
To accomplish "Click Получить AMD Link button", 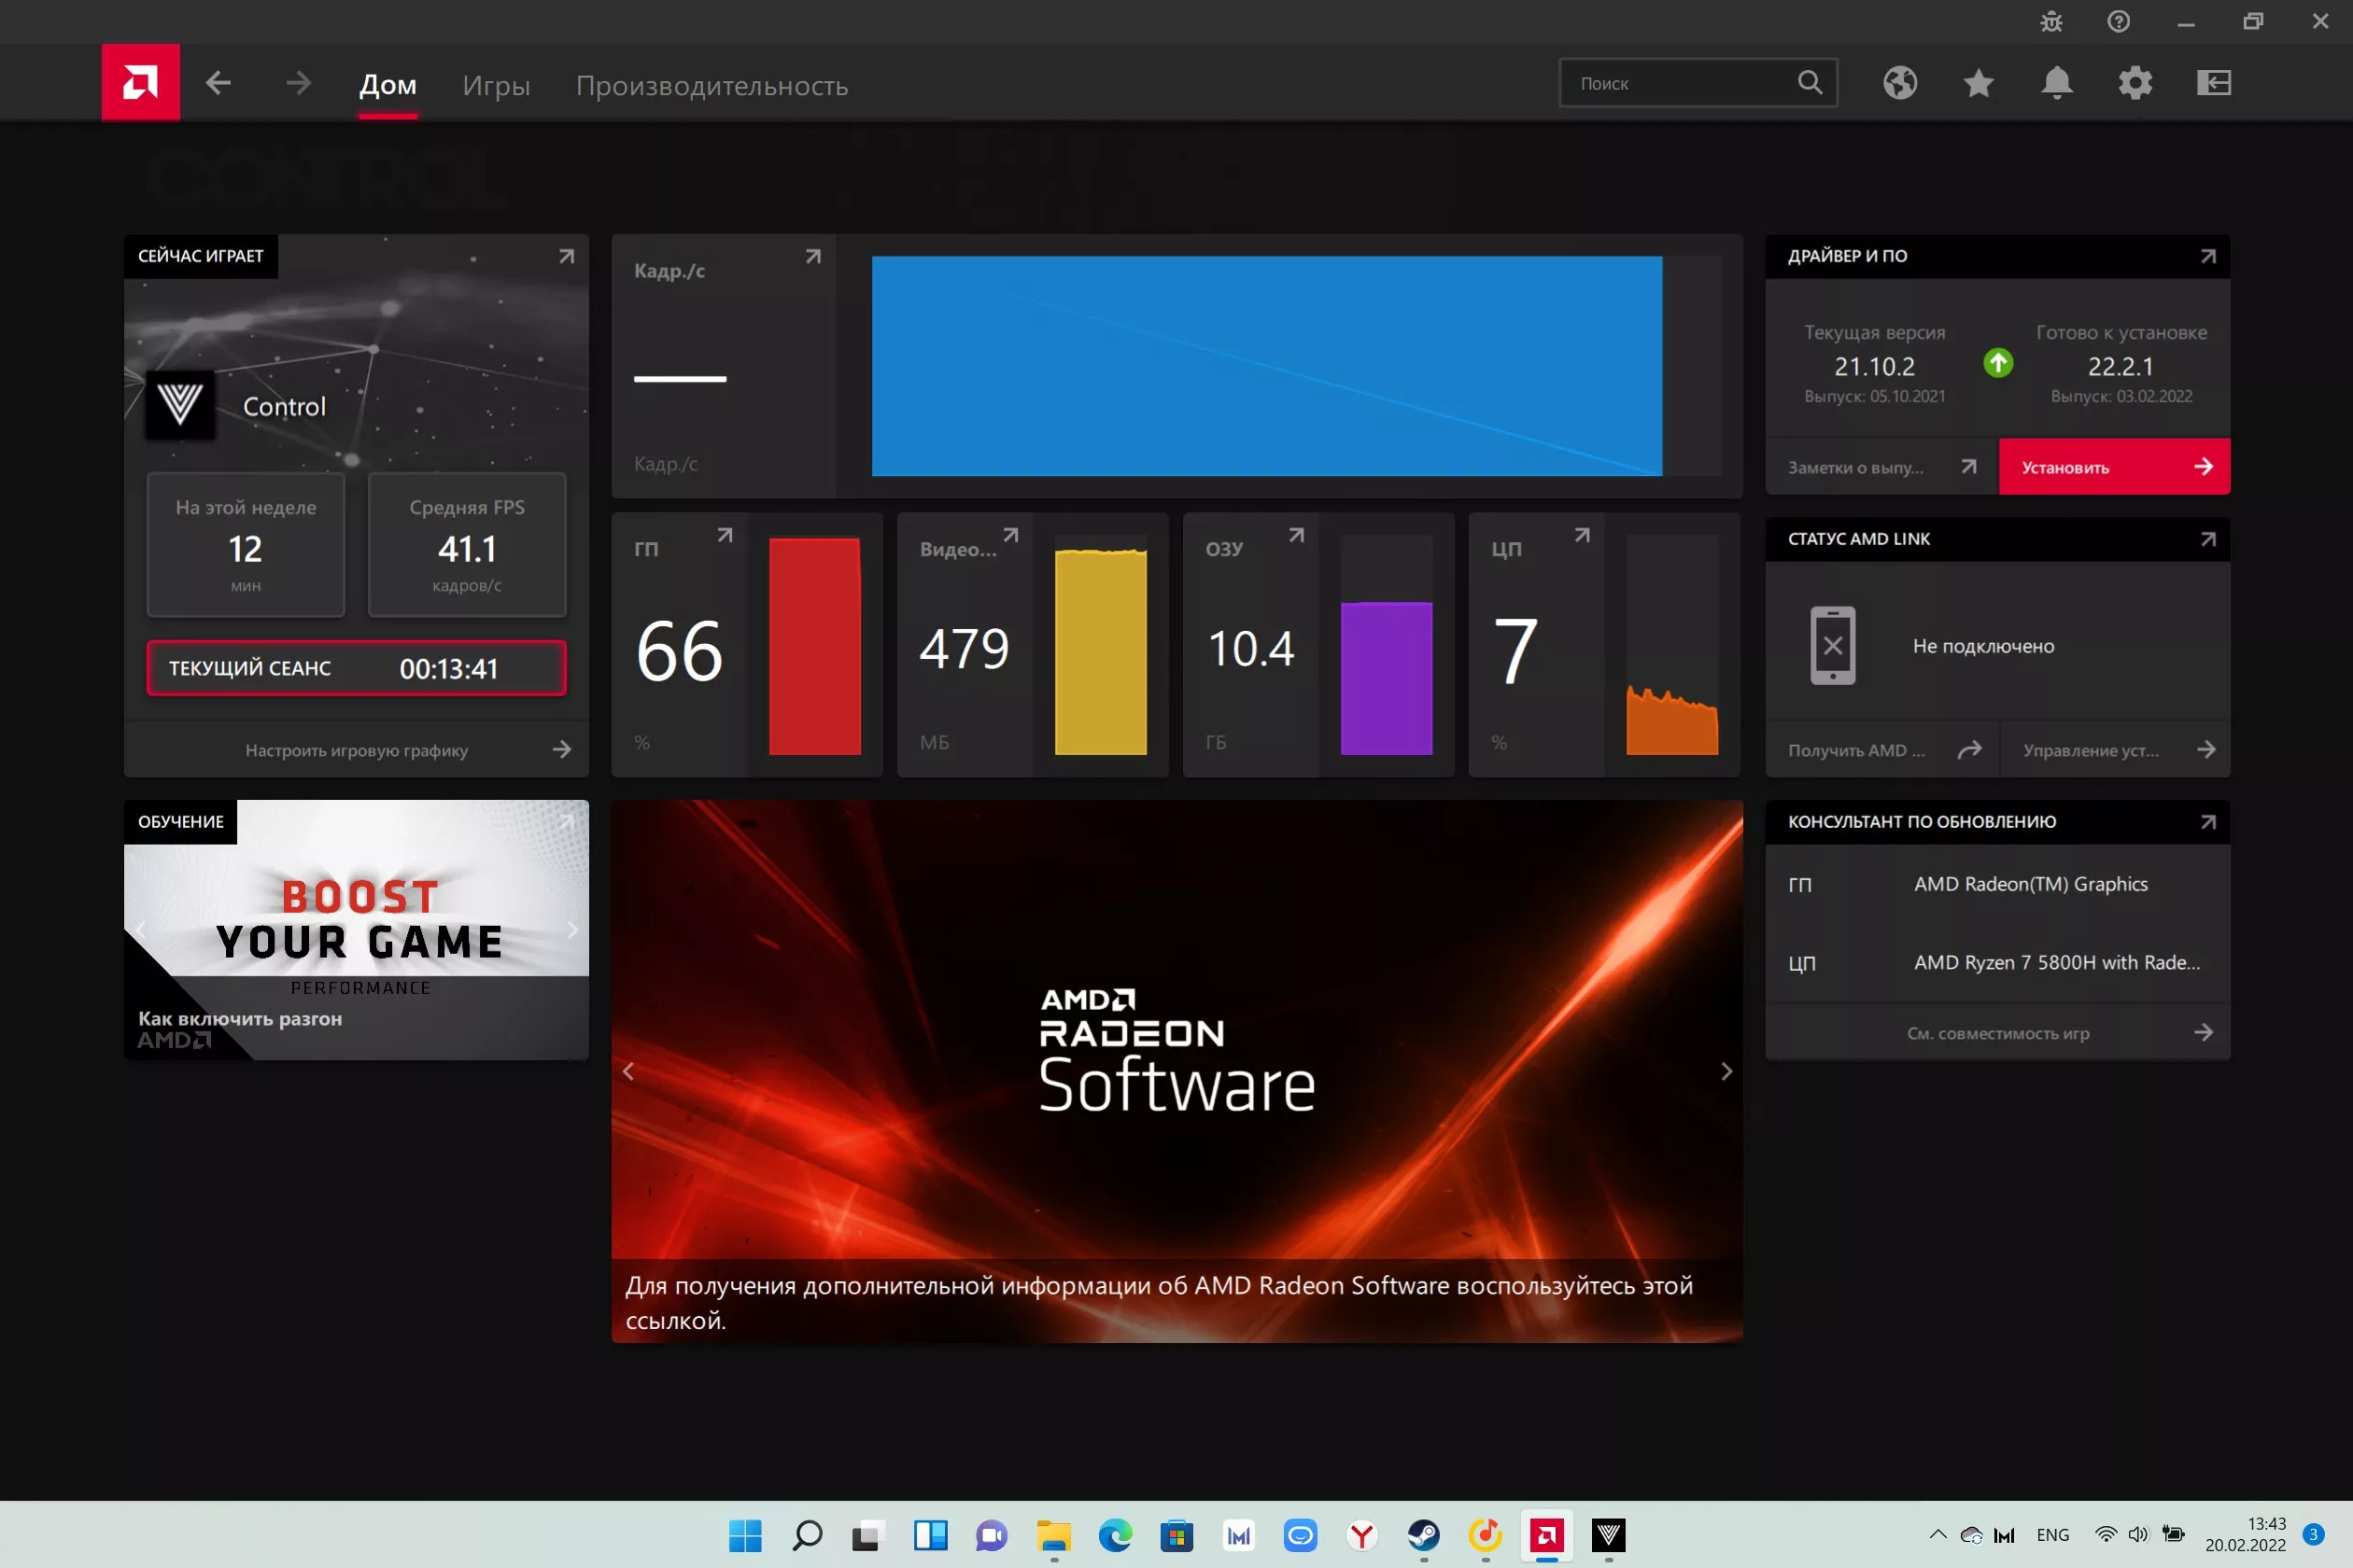I will point(1881,750).
